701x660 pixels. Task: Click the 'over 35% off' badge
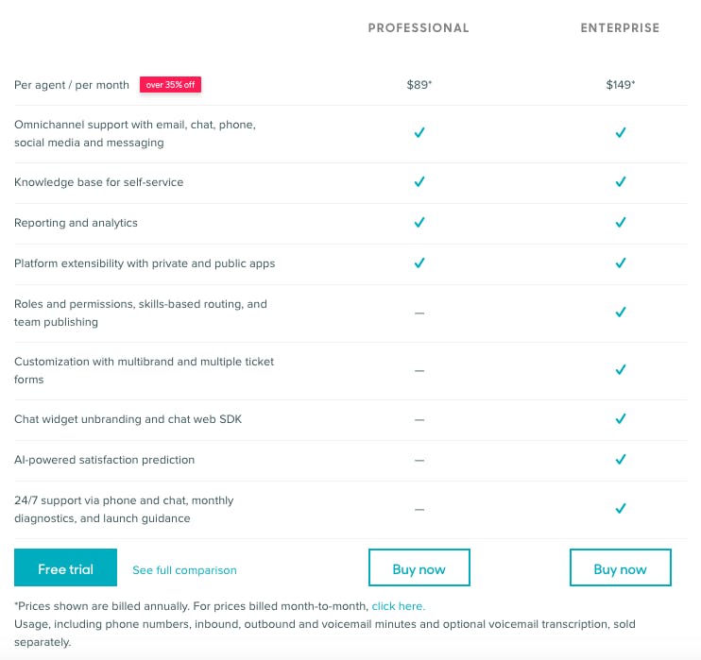(171, 85)
